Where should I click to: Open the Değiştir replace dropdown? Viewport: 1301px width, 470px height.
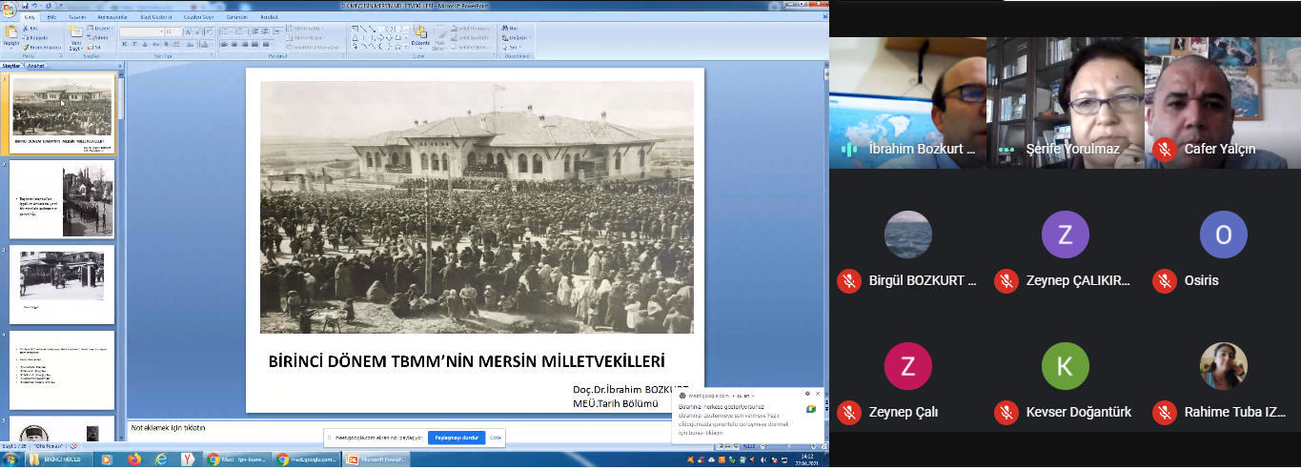(x=518, y=37)
